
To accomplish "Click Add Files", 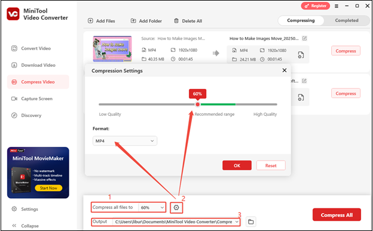I will pyautogui.click(x=102, y=21).
